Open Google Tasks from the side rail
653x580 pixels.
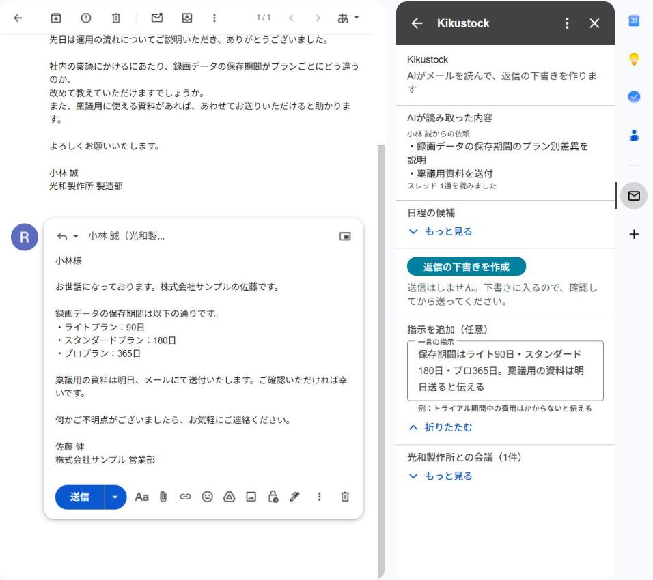pyautogui.click(x=634, y=97)
